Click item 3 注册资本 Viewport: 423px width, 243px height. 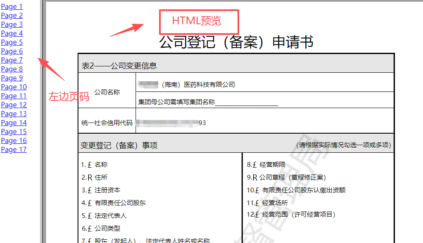(101, 190)
